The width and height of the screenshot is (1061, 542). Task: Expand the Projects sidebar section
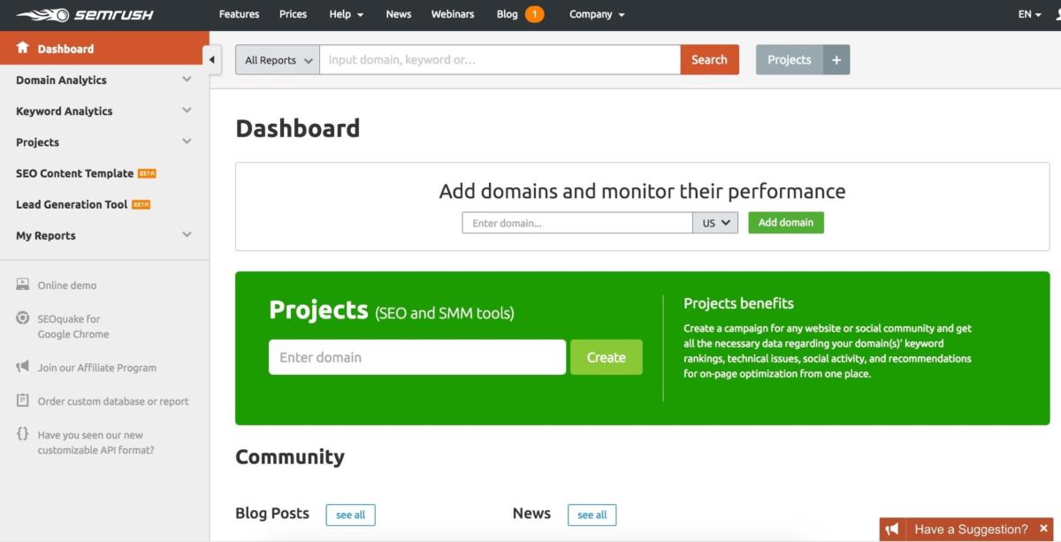coord(187,141)
